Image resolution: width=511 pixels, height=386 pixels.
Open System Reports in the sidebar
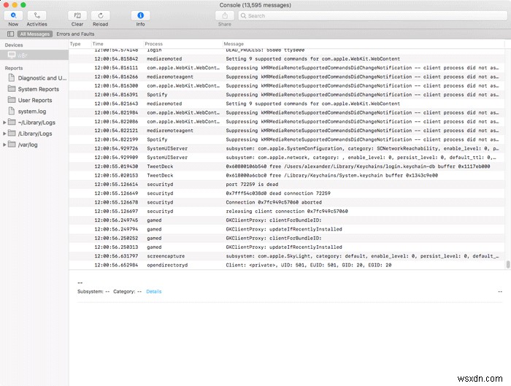(x=38, y=89)
